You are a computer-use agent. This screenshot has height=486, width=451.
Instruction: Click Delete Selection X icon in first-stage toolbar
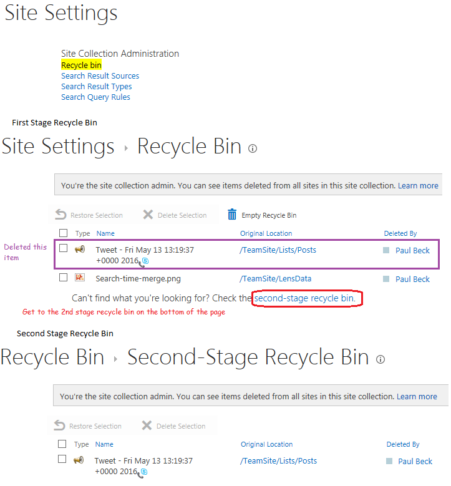coord(148,215)
